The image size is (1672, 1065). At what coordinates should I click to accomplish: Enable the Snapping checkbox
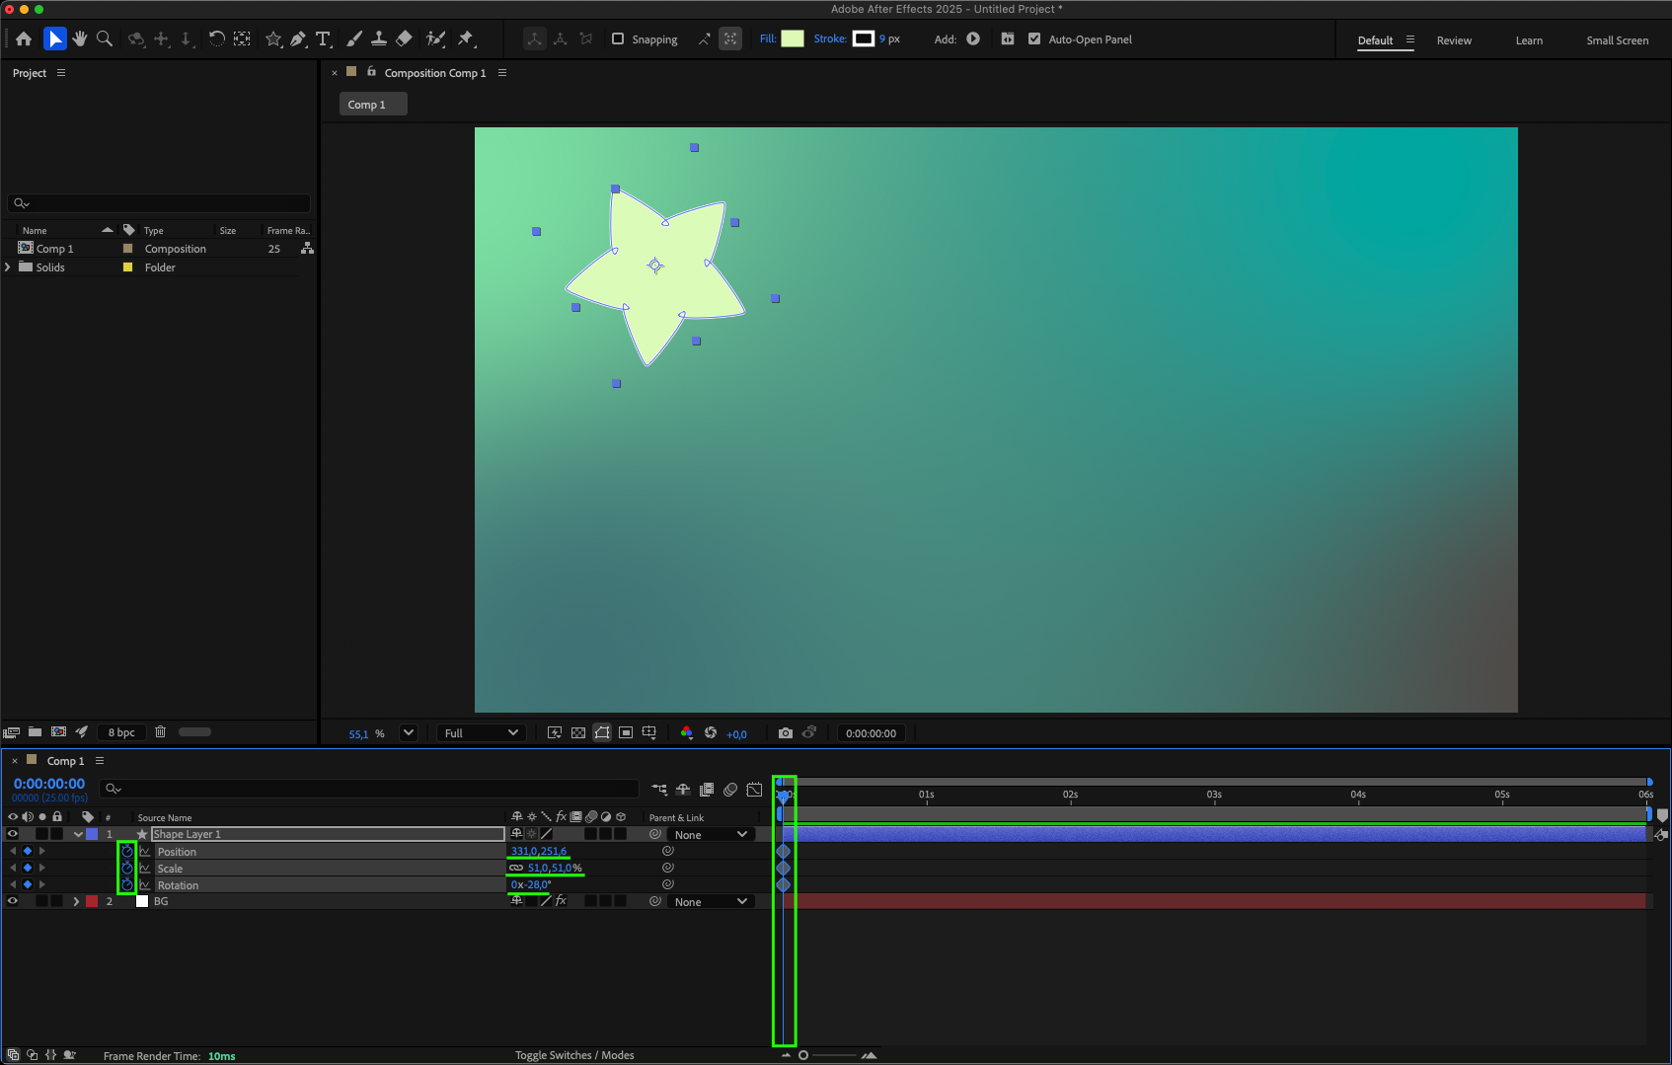point(618,39)
